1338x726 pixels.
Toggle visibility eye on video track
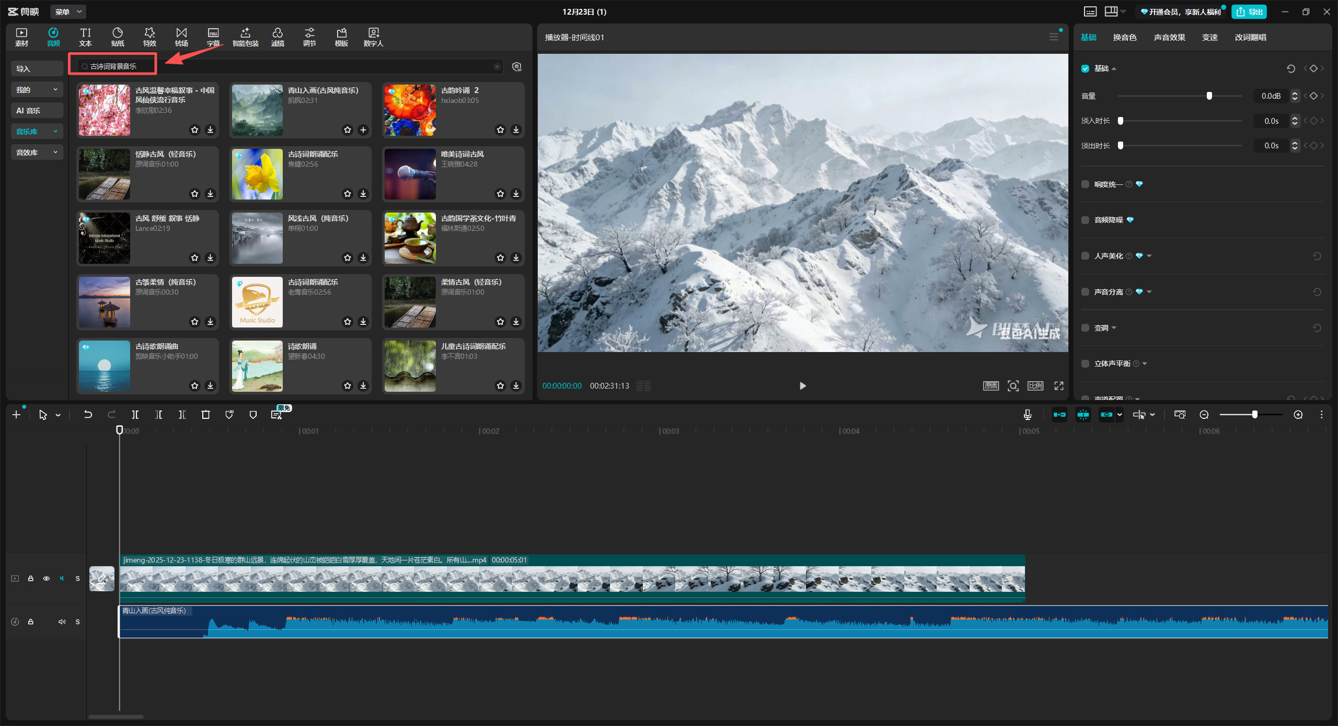pyautogui.click(x=47, y=578)
